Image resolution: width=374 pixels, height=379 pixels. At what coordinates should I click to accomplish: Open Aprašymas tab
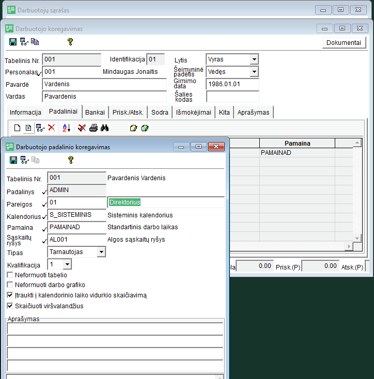[x=253, y=113]
